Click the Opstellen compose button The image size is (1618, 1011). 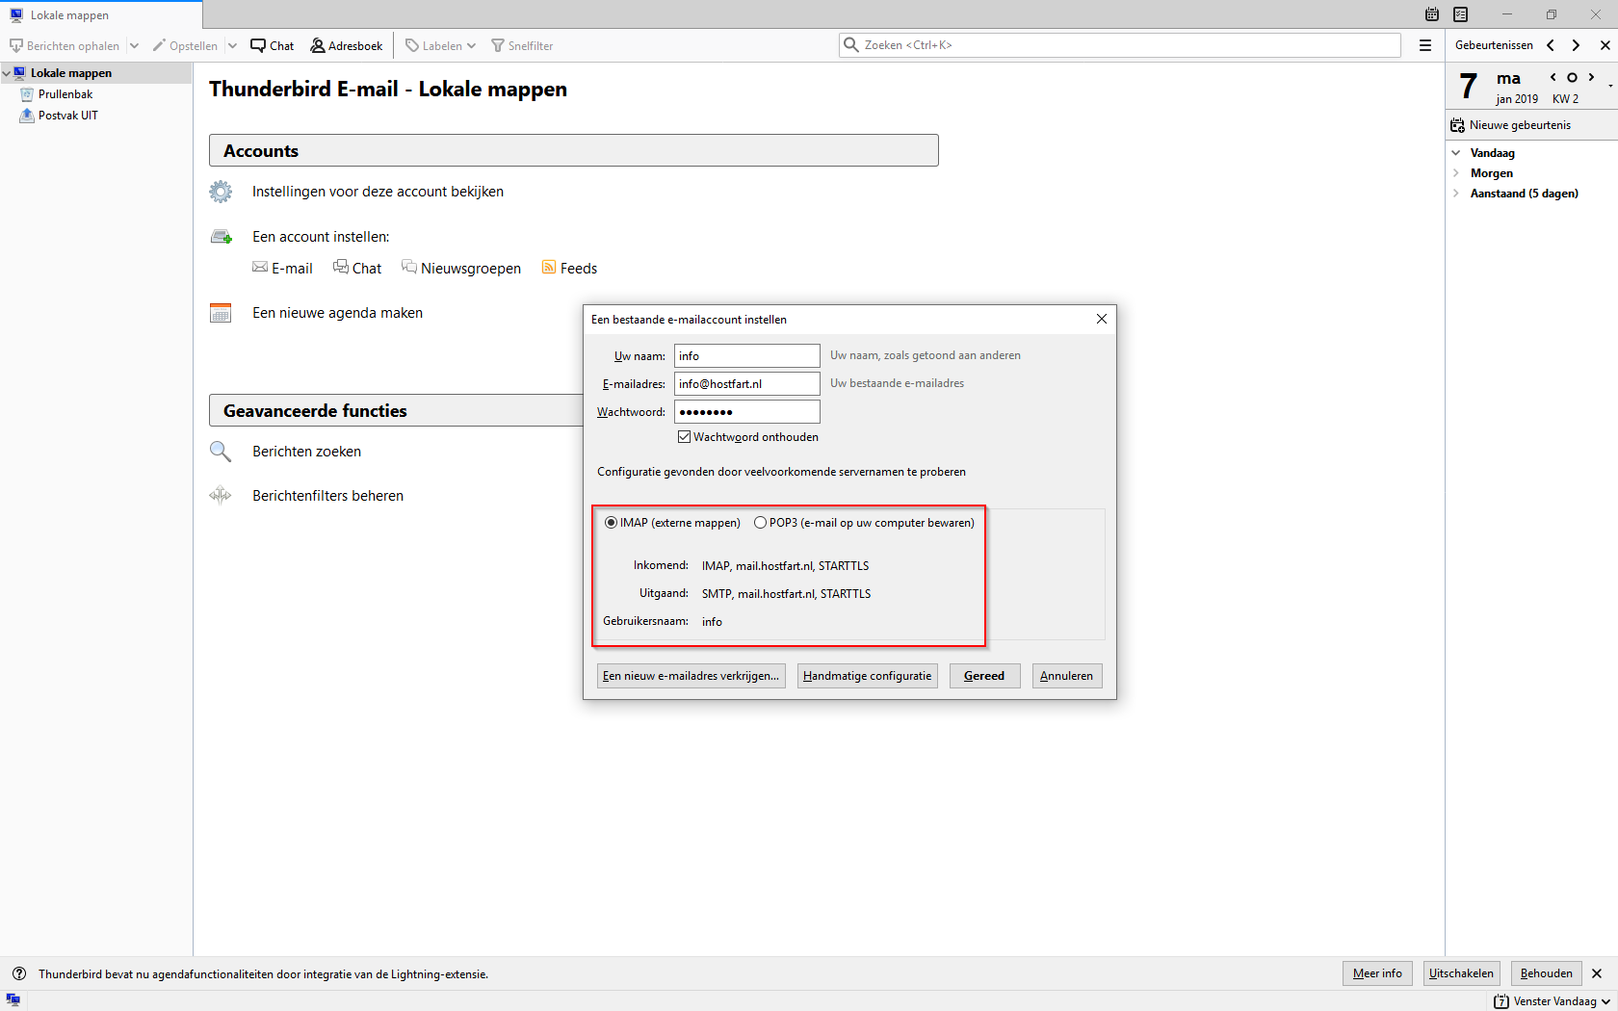pyautogui.click(x=185, y=45)
